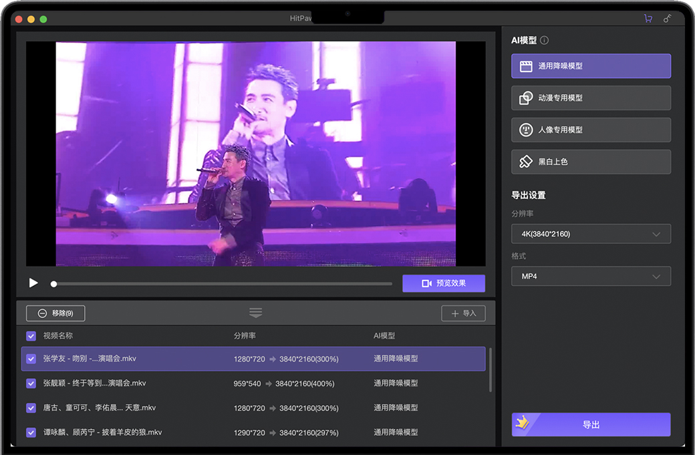Open the 分辨率 4K(3840*2160) dropdown
Image resolution: width=695 pixels, height=455 pixels.
tap(591, 234)
